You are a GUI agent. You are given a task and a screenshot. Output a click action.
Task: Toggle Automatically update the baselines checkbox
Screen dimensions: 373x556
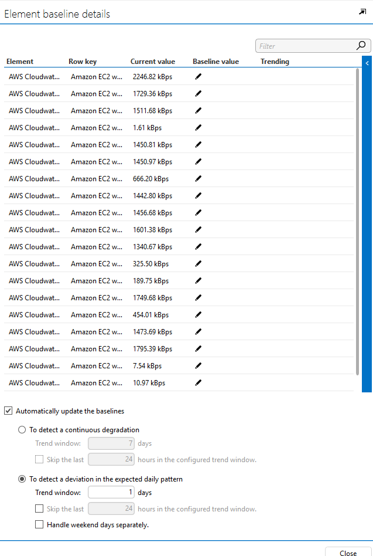9,411
